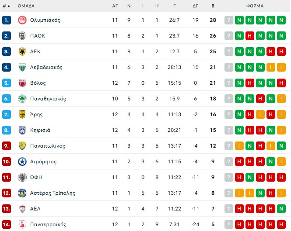The image size is (291, 231).
Task: Sort table by the # rank column
Action: (6, 6)
